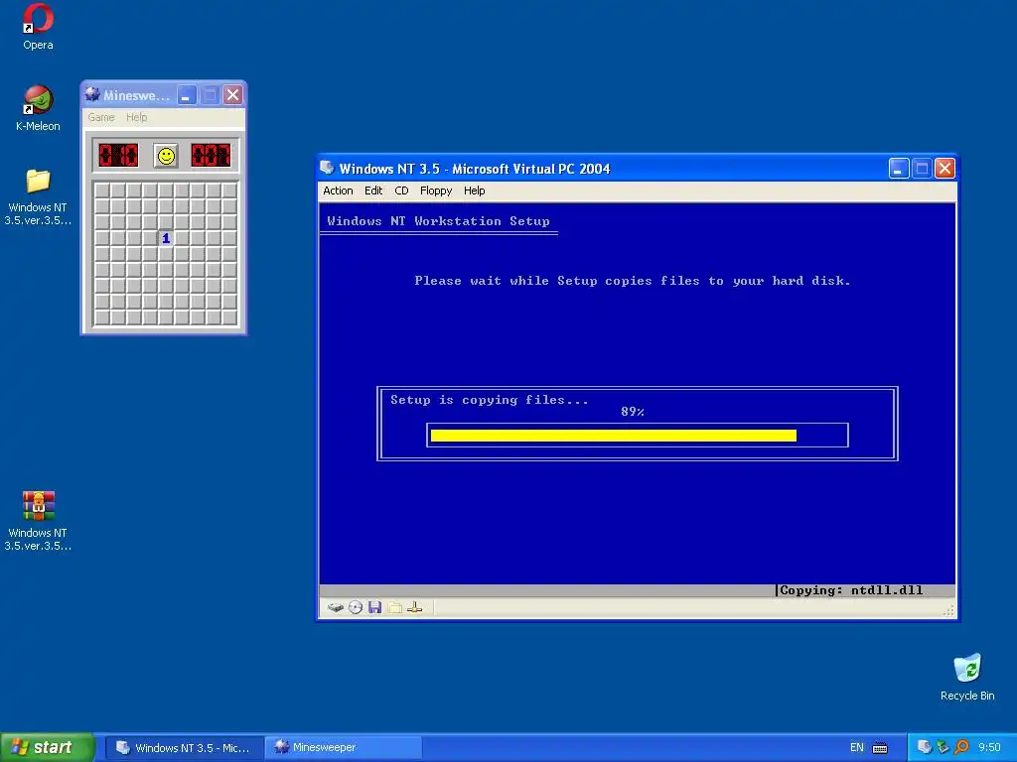The height and width of the screenshot is (762, 1017).
Task: Click the 89% progress text
Action: tap(633, 412)
